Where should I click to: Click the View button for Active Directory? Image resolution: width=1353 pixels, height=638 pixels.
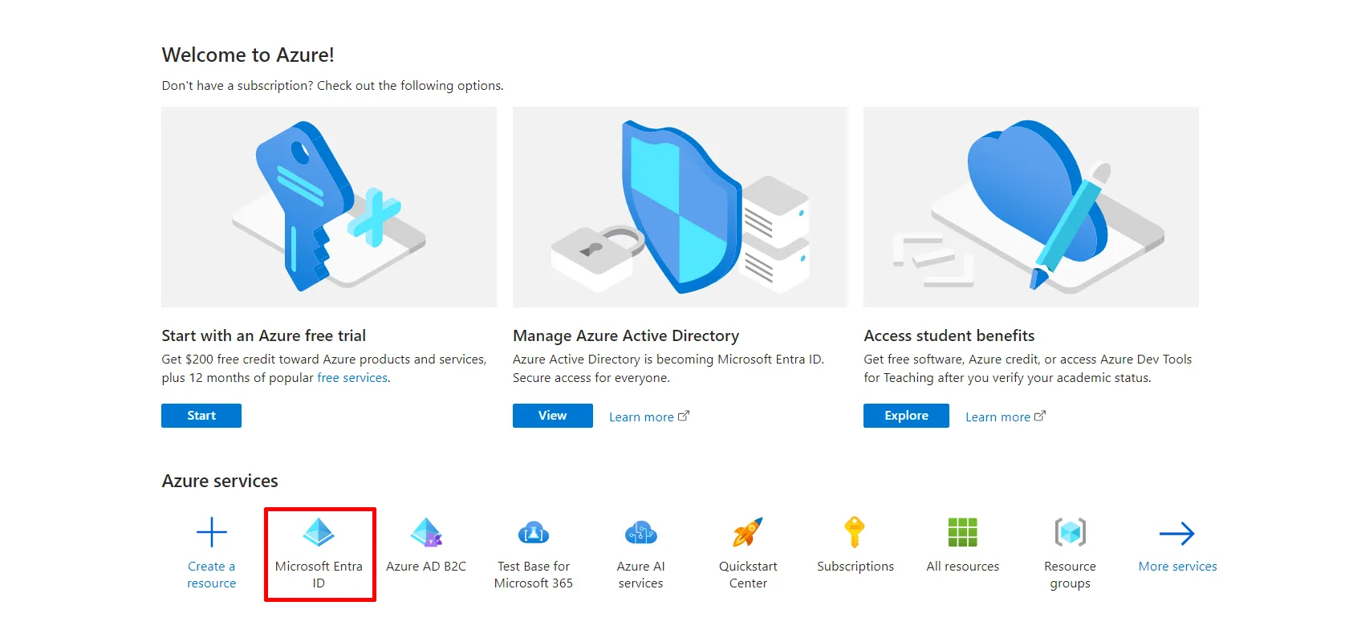tap(553, 416)
